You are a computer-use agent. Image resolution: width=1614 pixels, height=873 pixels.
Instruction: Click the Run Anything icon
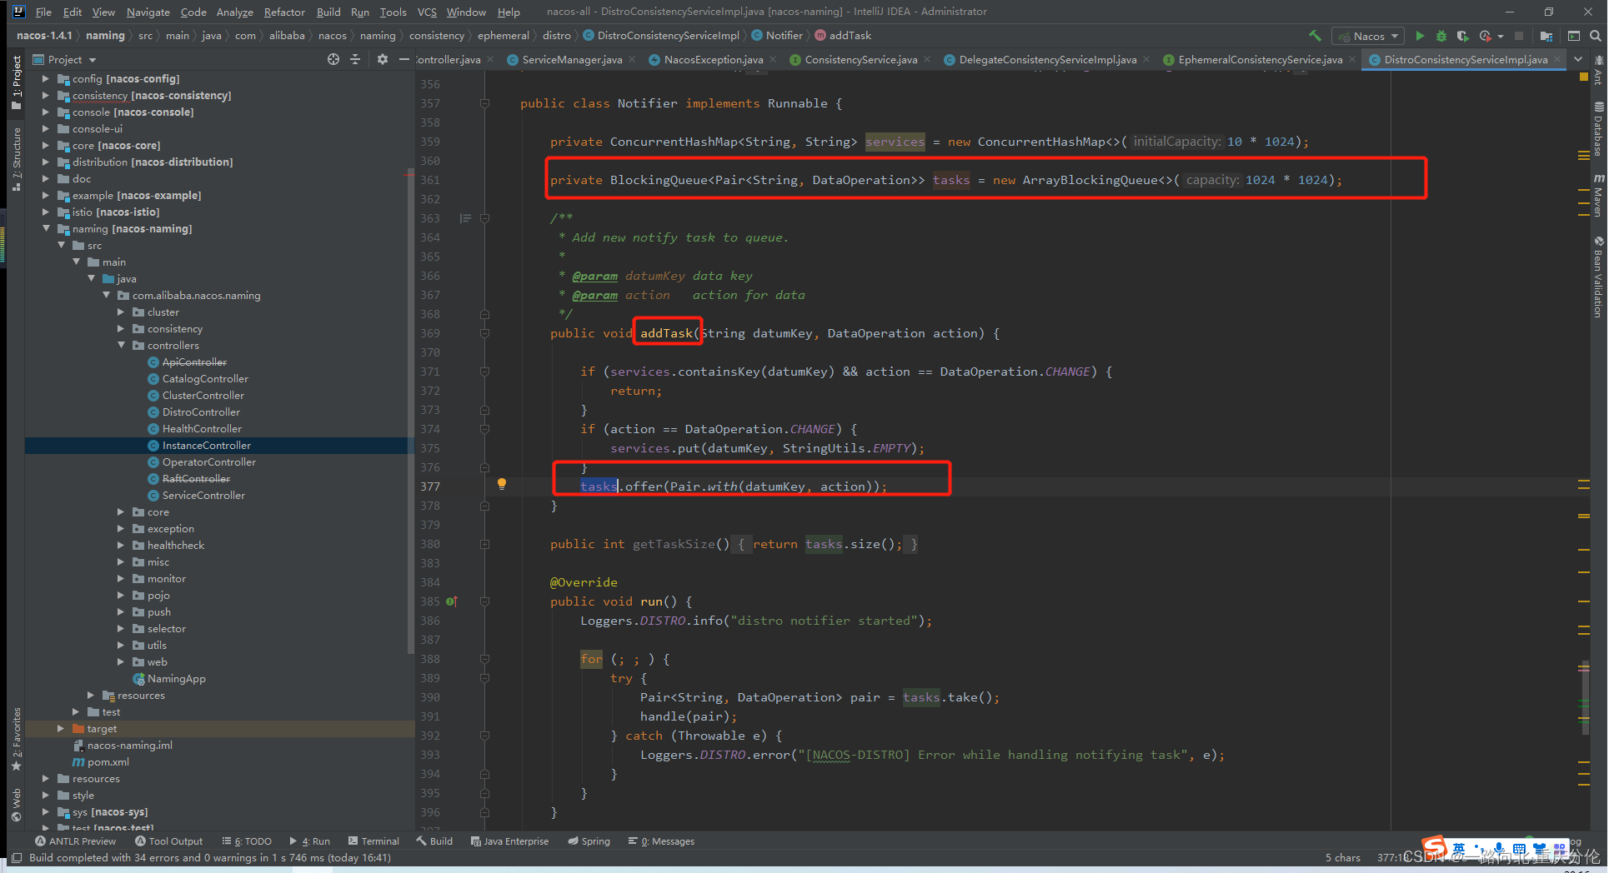click(1574, 36)
